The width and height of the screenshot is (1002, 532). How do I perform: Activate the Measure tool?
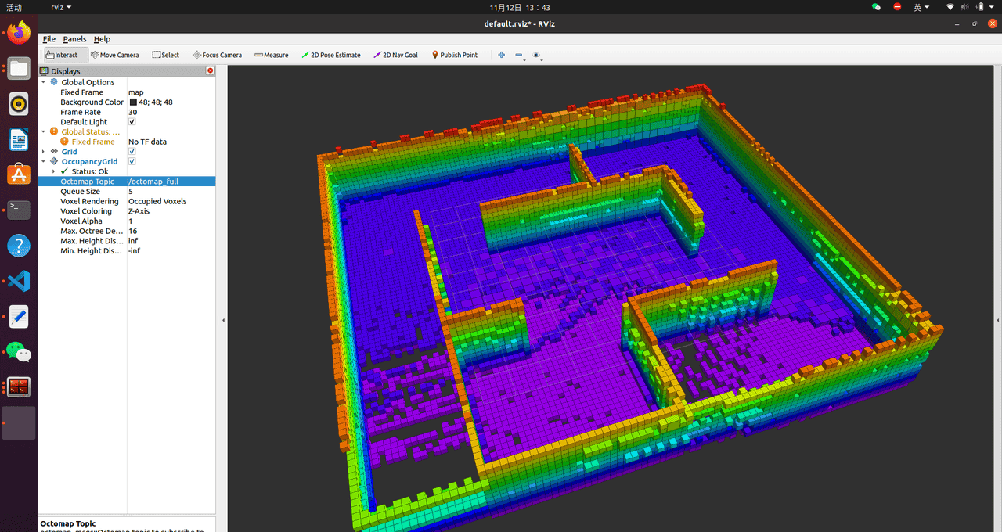tap(271, 55)
